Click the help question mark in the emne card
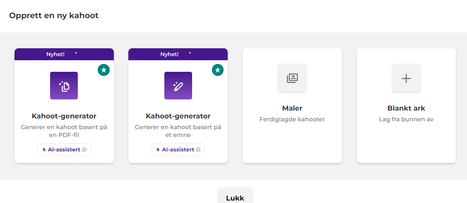 click(x=198, y=150)
